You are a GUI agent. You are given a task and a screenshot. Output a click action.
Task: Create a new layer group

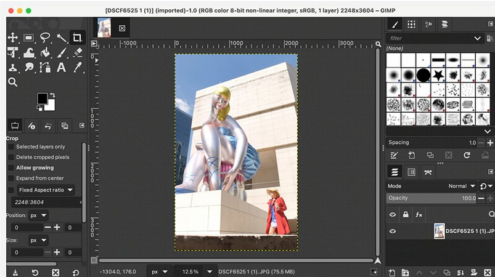pos(405,273)
